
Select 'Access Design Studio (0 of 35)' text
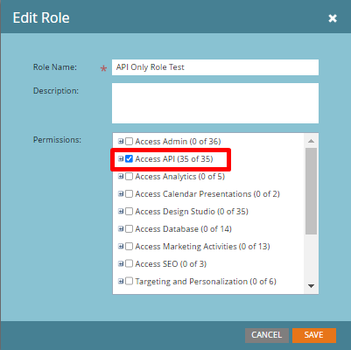click(x=192, y=212)
